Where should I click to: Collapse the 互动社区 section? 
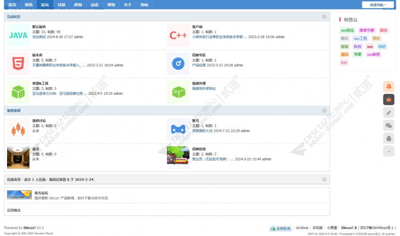tap(324, 17)
